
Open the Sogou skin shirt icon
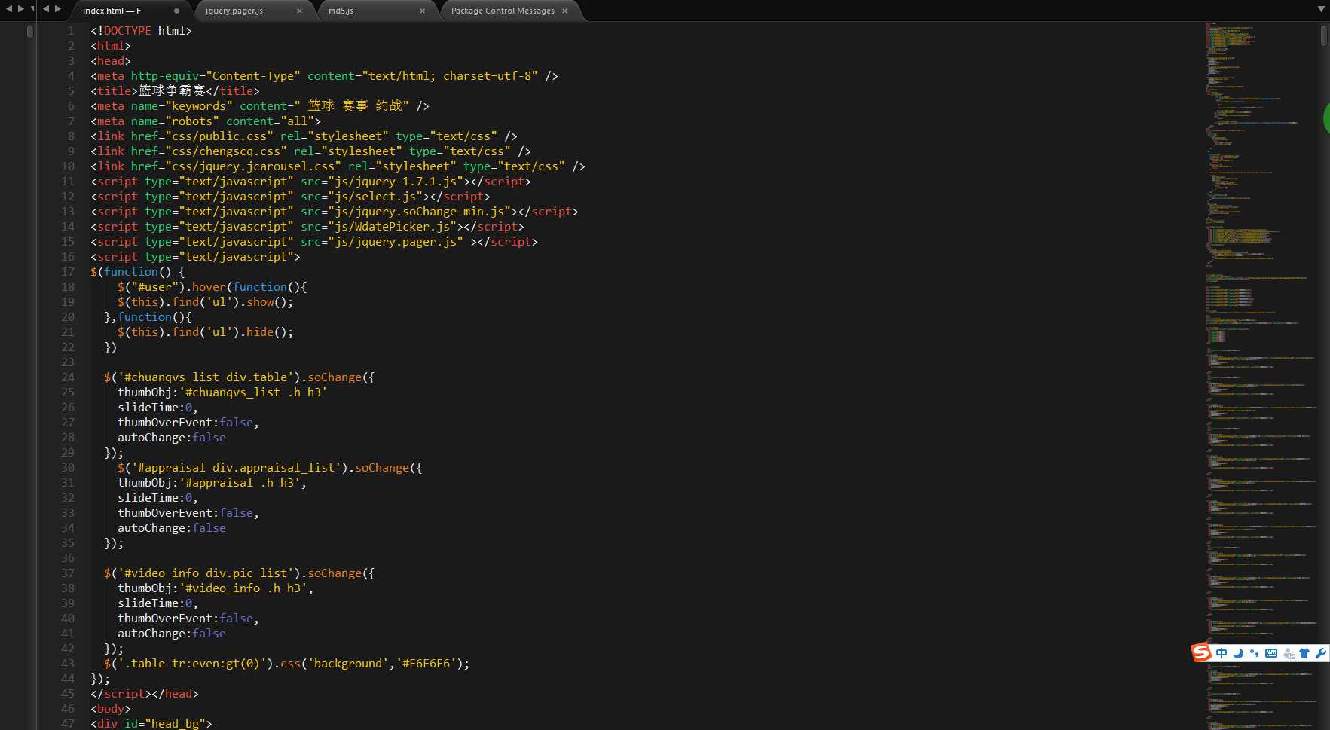1304,653
